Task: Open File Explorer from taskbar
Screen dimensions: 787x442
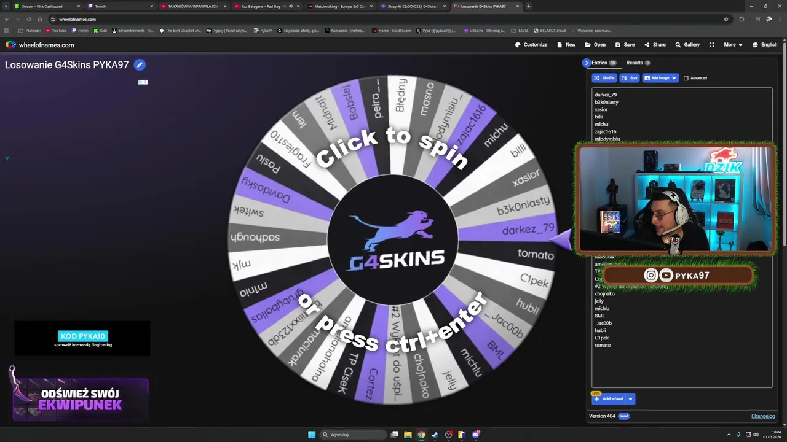Action: pos(408,435)
